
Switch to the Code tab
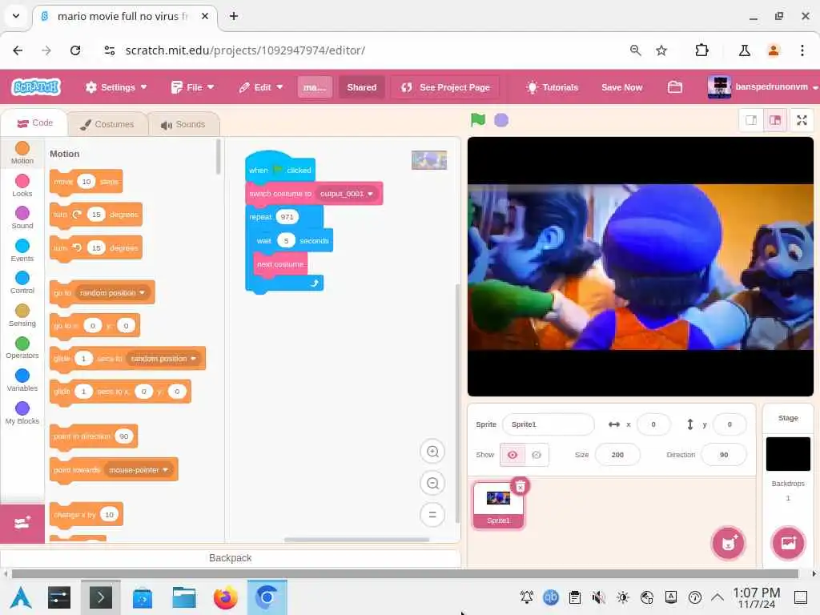click(x=34, y=123)
